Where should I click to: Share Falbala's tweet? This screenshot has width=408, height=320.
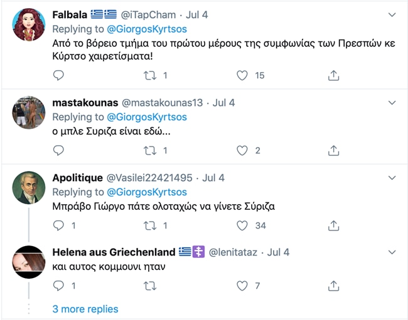point(334,75)
